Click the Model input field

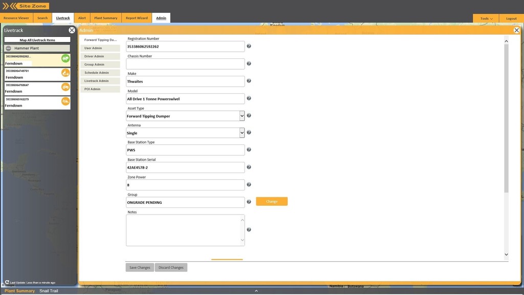[185, 99]
